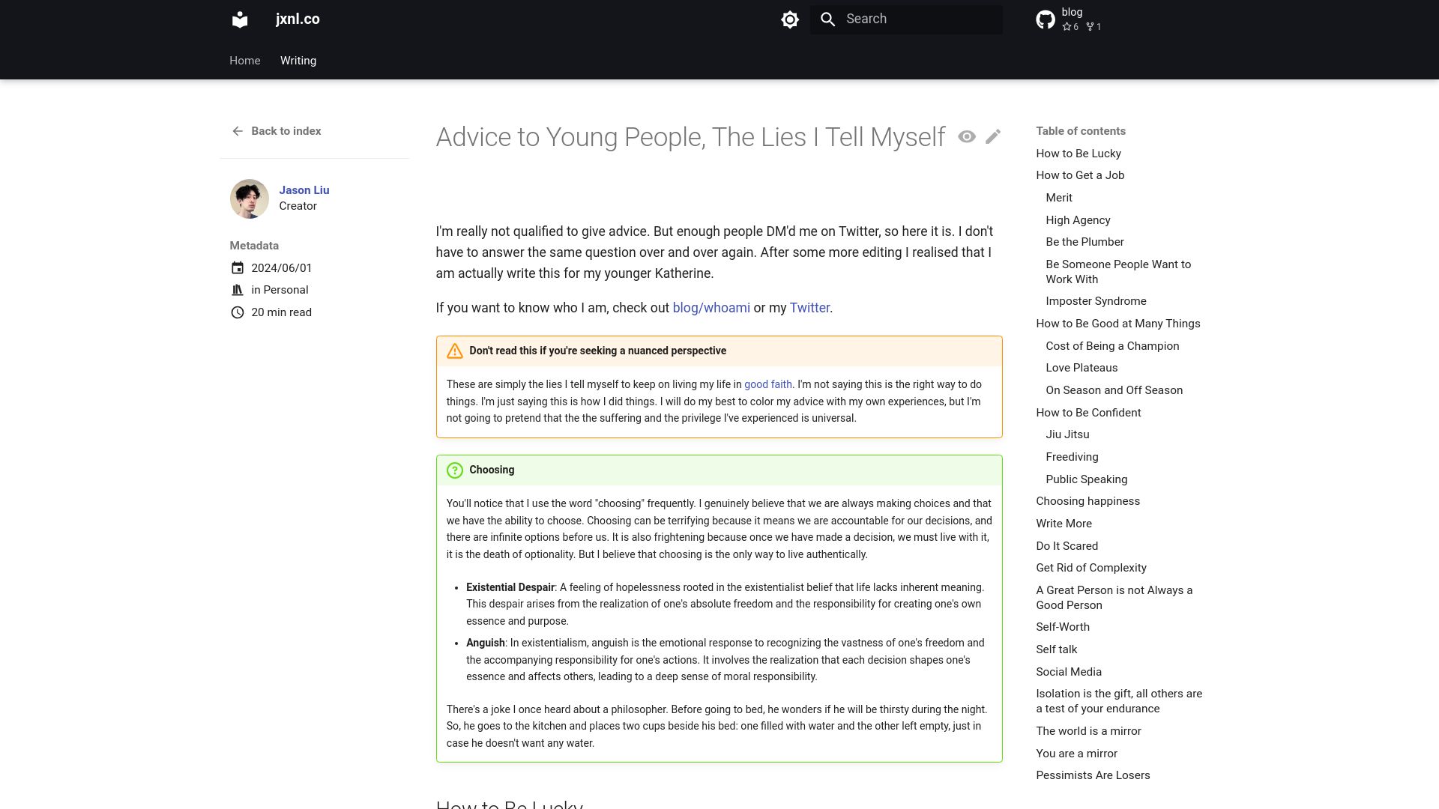
Task: Jump to Public Speaking section
Action: click(1086, 479)
